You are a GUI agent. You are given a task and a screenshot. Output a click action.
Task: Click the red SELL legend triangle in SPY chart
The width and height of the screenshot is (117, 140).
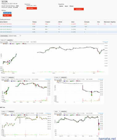(24, 115)
